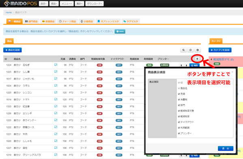Image resolution: width=243 pixels, height=159 pixels.
Task: Click the refresh list button
Action: click(x=190, y=50)
